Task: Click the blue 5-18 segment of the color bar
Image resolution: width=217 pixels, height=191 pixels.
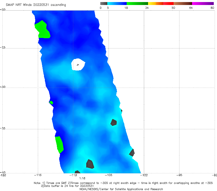Action: 117,4
